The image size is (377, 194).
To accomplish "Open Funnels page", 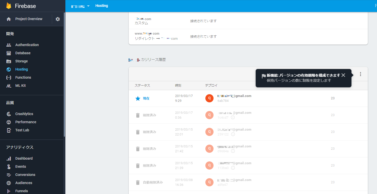I will coord(21,191).
